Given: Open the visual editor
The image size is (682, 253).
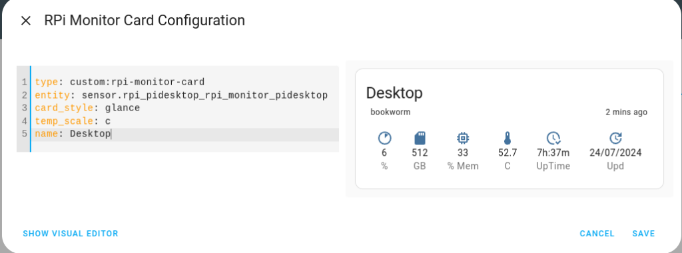Looking at the screenshot, I should (x=71, y=234).
